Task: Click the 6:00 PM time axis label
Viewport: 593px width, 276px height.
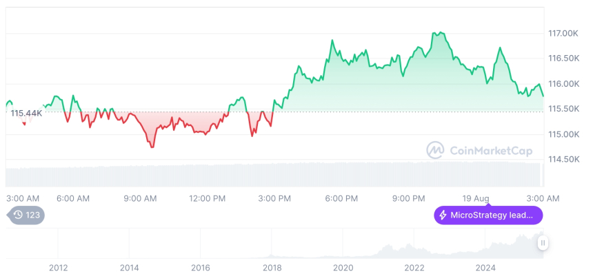Action: coord(341,198)
